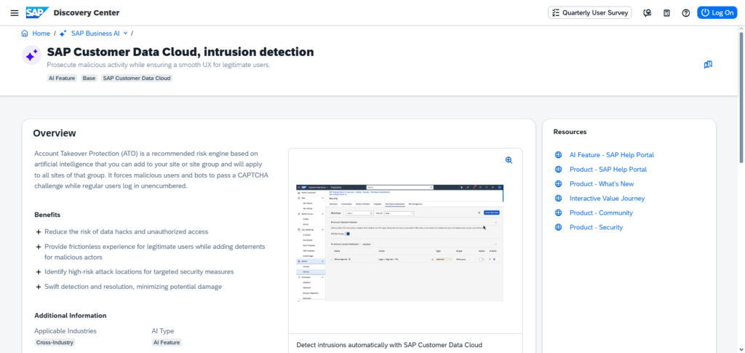Open Product - What's New link
This screenshot has height=353, width=745.
tap(602, 184)
